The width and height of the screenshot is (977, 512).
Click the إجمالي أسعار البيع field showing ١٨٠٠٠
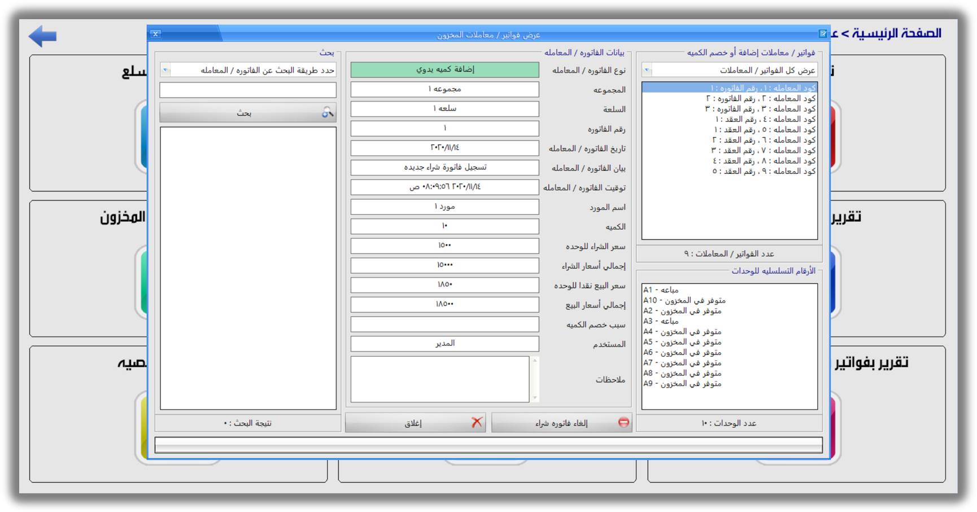(x=445, y=304)
